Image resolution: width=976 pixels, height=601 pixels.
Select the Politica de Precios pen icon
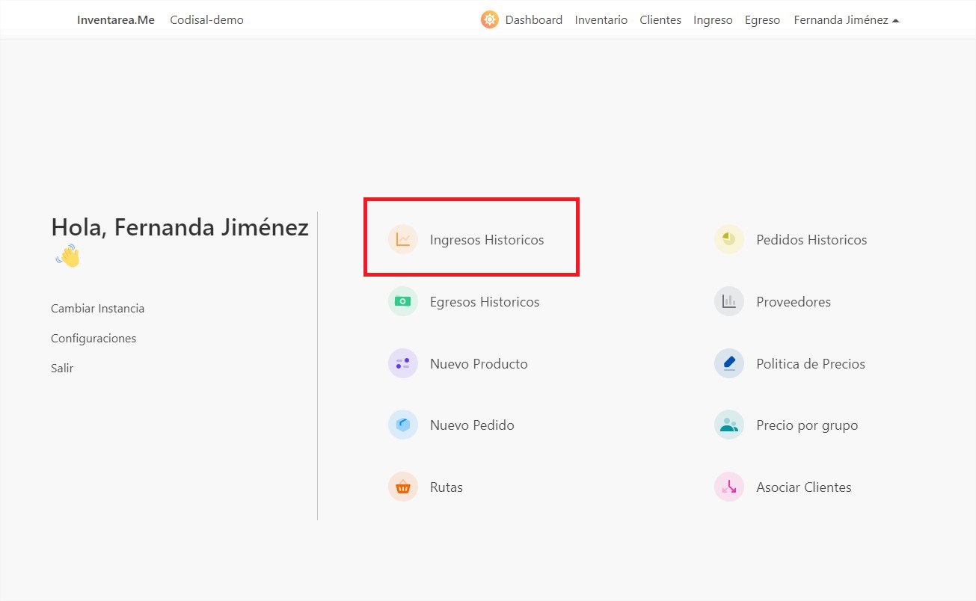point(728,363)
